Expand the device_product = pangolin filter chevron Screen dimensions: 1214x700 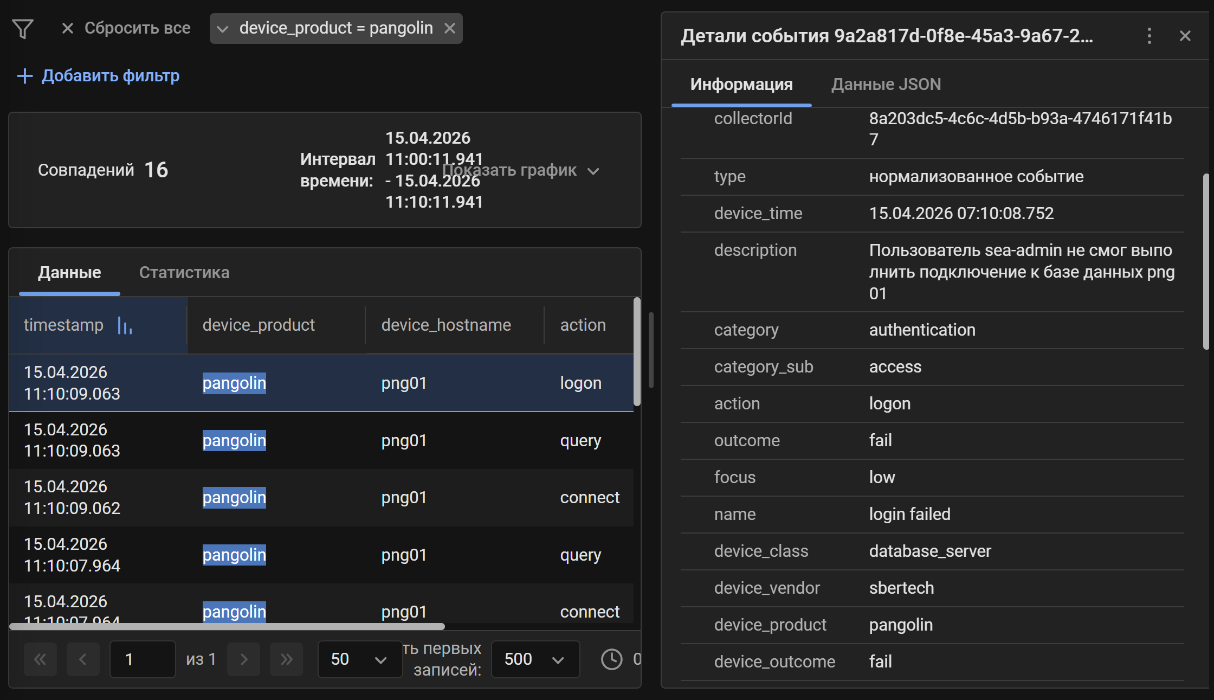(x=222, y=29)
